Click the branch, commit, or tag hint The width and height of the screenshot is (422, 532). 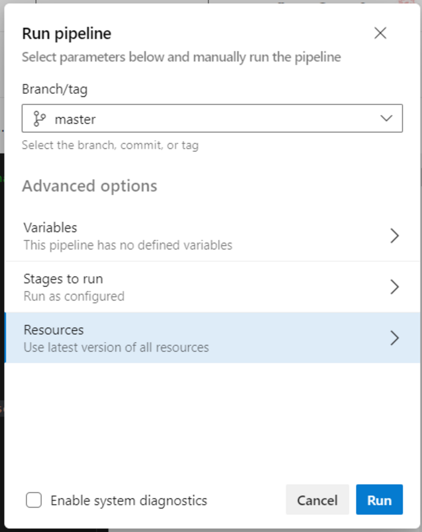(x=110, y=145)
